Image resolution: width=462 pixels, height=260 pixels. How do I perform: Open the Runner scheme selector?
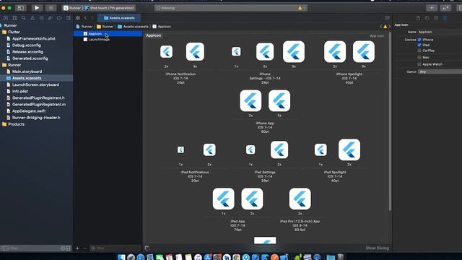pyautogui.click(x=72, y=8)
